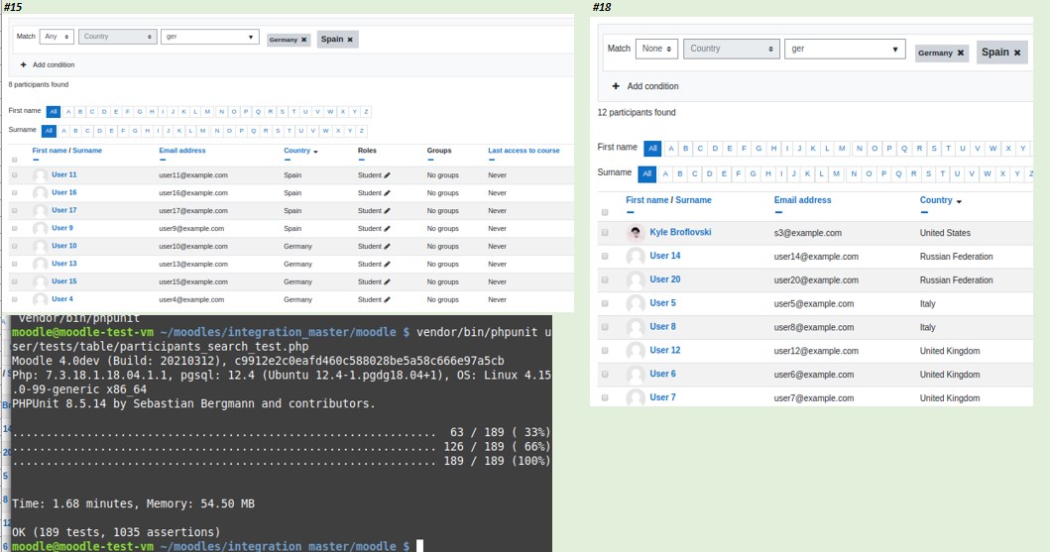Screen dimensions: 1050x552
Task: Tick checkbox for Kyle Broflovski row
Action: point(605,233)
